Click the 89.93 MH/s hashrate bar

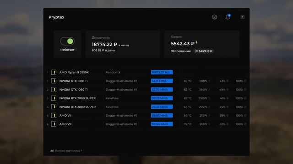[162, 115]
